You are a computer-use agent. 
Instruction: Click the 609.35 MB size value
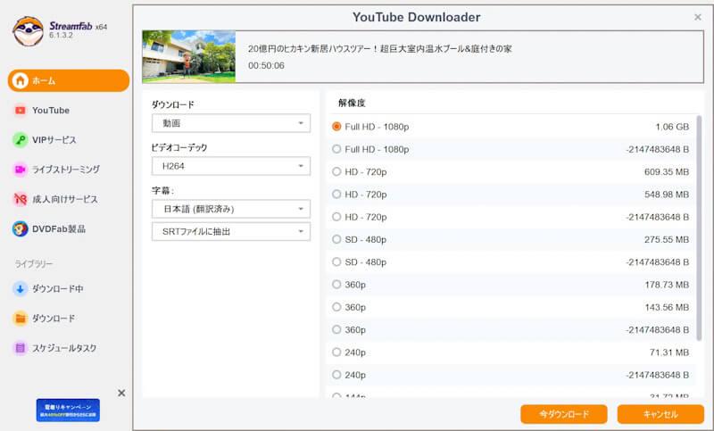pos(667,171)
